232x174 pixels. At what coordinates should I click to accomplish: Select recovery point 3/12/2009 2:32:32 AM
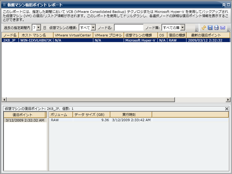[25, 120]
